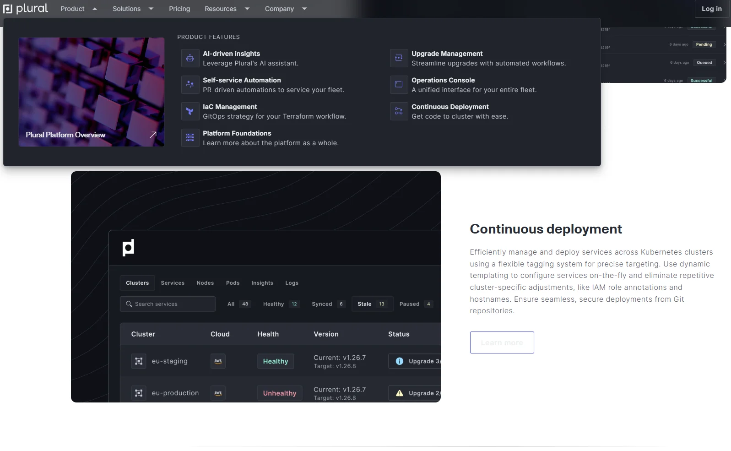This screenshot has width=731, height=451.
Task: Open Continuous Deployment menu link
Action: [460, 111]
